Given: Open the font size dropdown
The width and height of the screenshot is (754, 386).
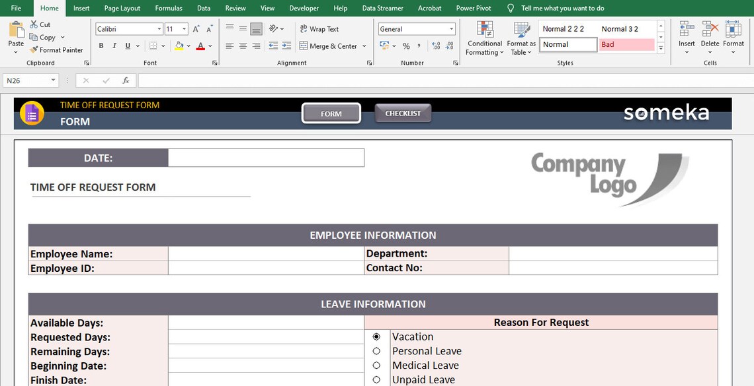Looking at the screenshot, I should pyautogui.click(x=184, y=29).
